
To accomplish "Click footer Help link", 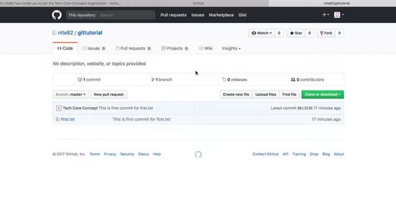I will 157,154.
